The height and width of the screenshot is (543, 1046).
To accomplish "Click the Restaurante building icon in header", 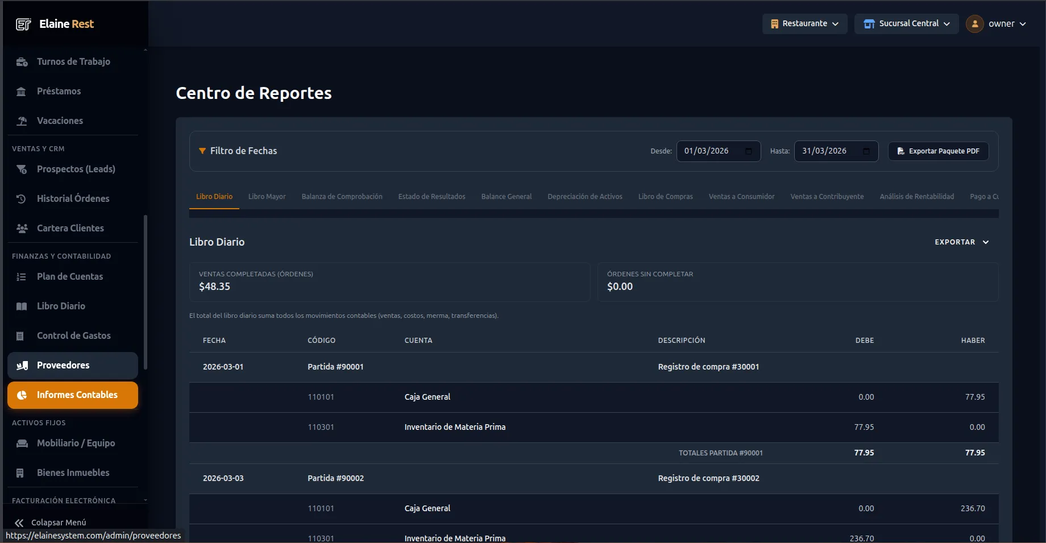I will 774,24.
